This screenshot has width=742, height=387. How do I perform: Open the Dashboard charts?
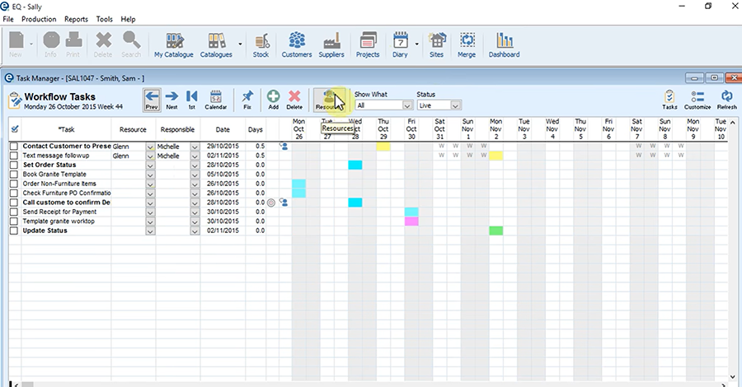504,45
